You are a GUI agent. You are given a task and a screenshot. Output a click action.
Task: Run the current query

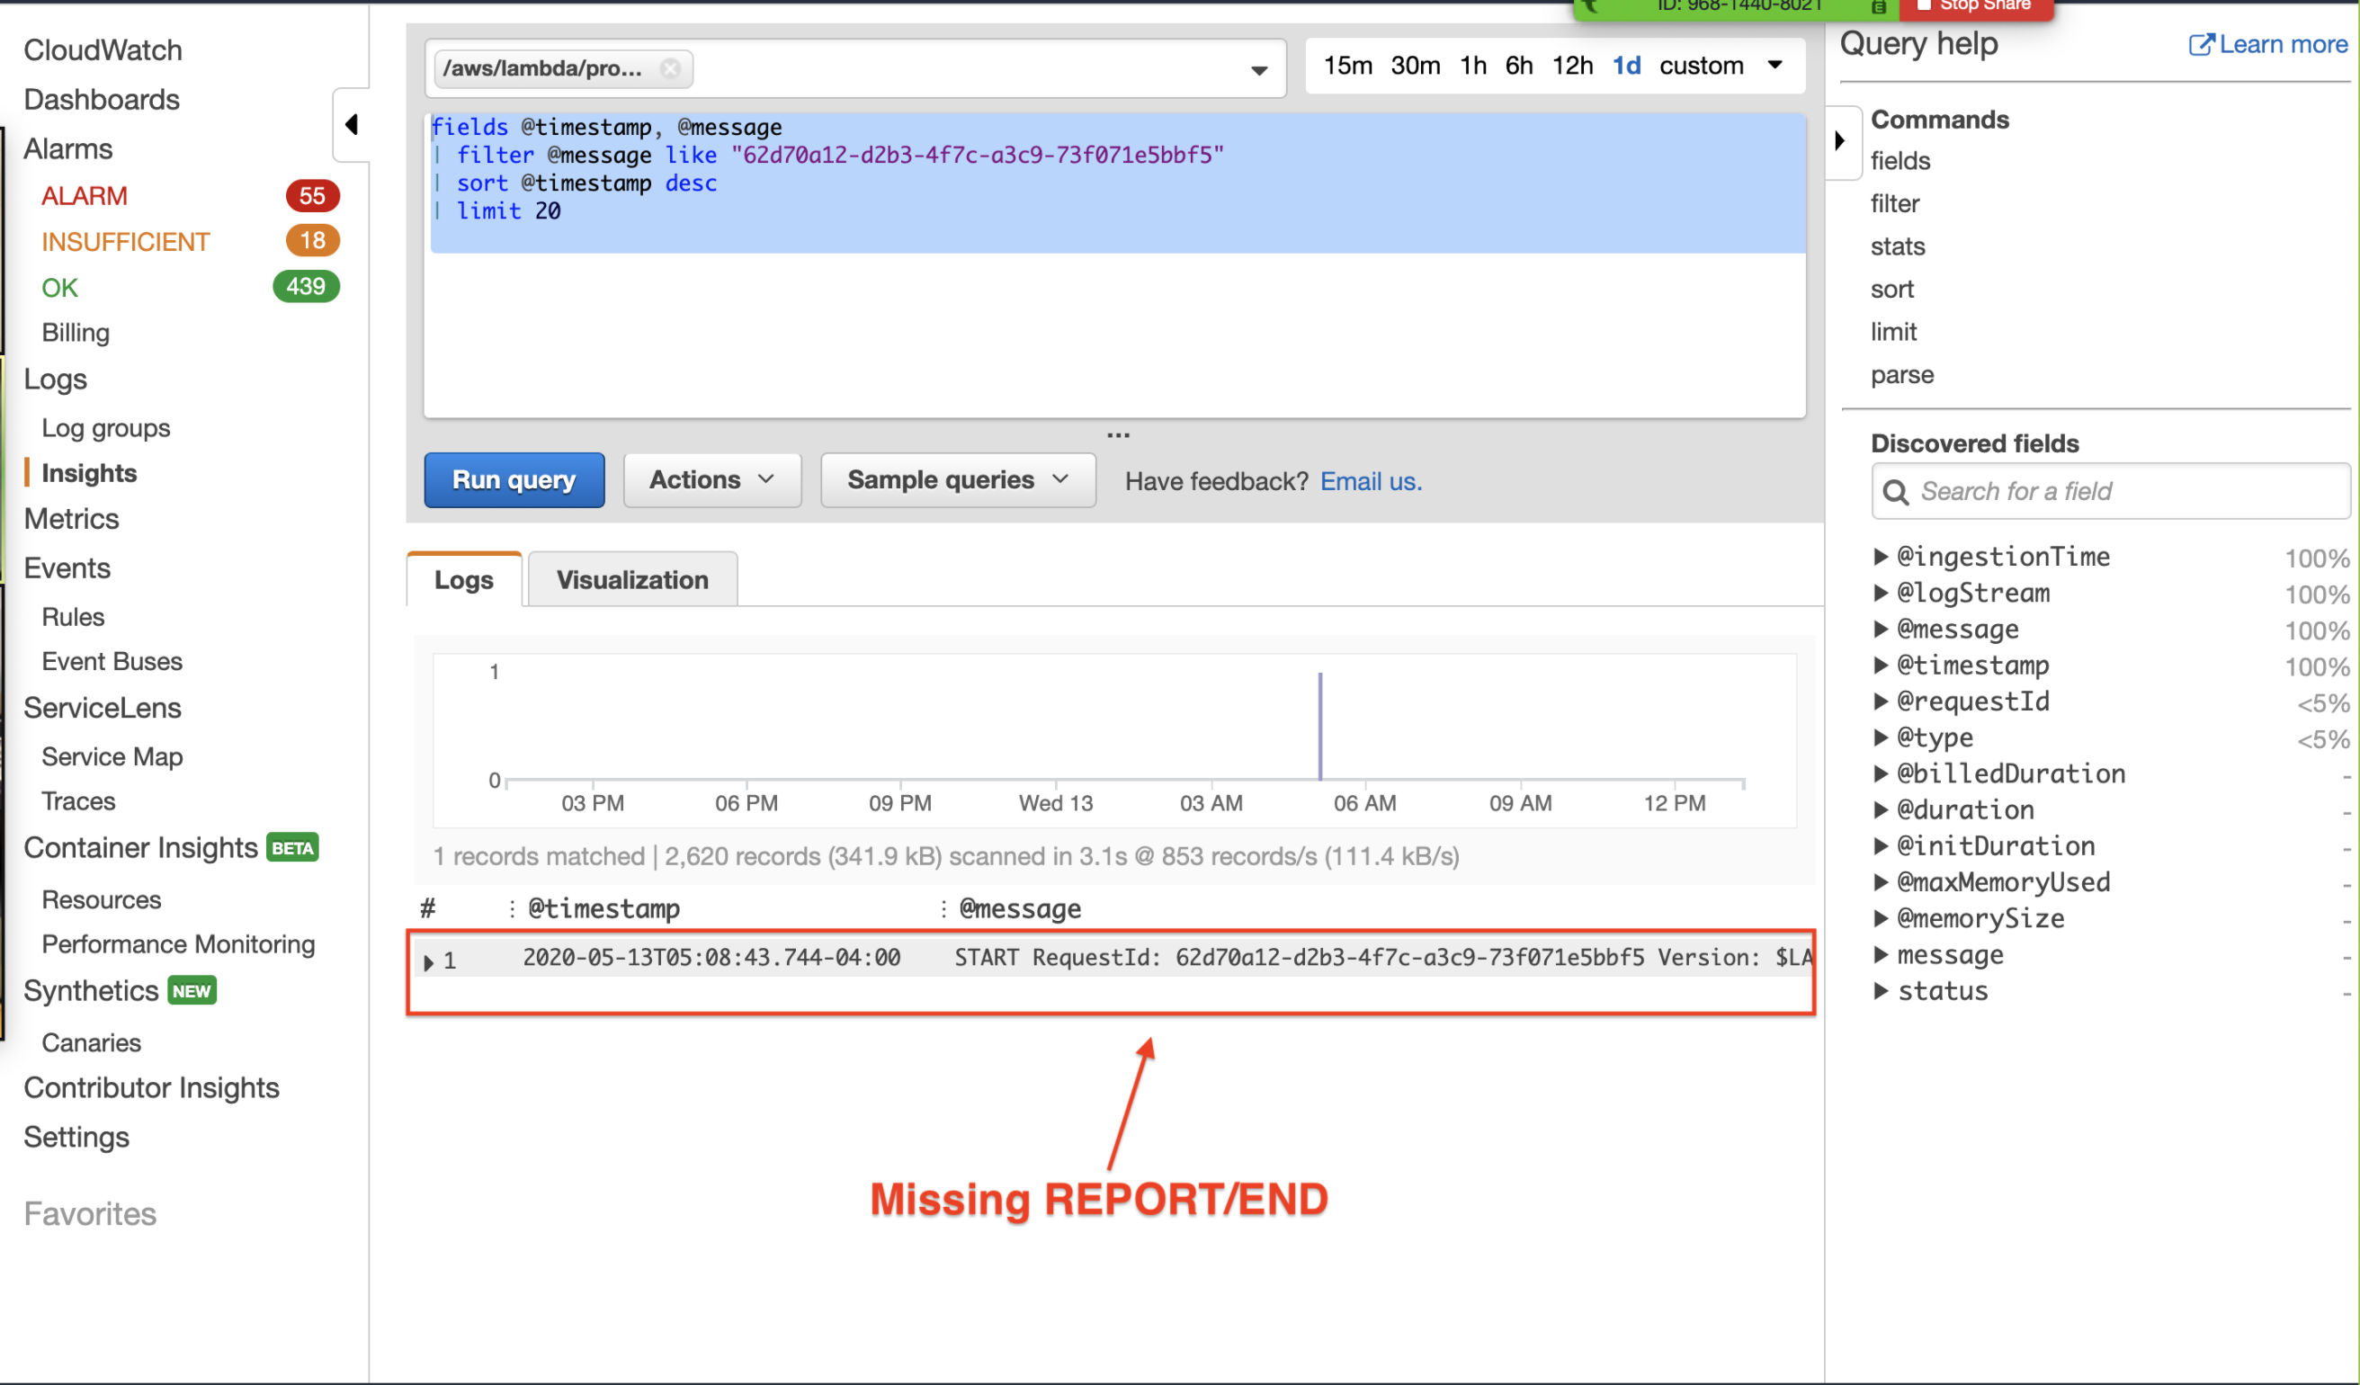click(x=514, y=479)
